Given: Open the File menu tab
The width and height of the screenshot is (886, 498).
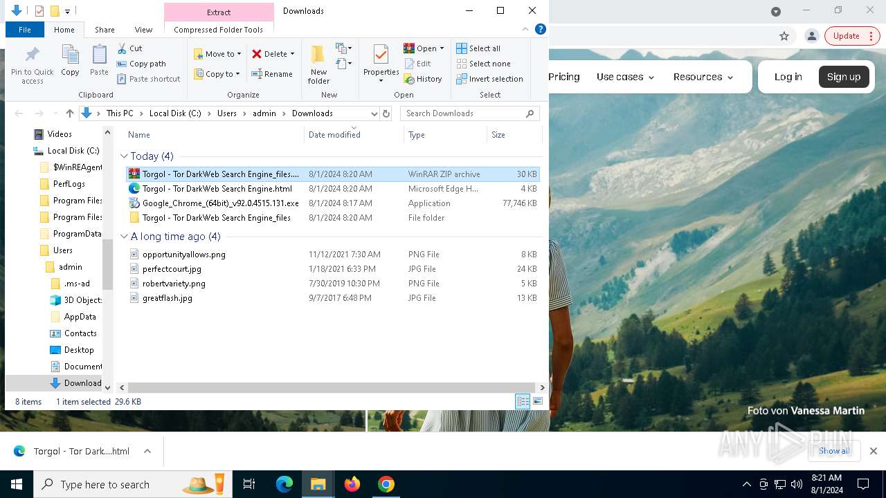Looking at the screenshot, I should tap(25, 30).
